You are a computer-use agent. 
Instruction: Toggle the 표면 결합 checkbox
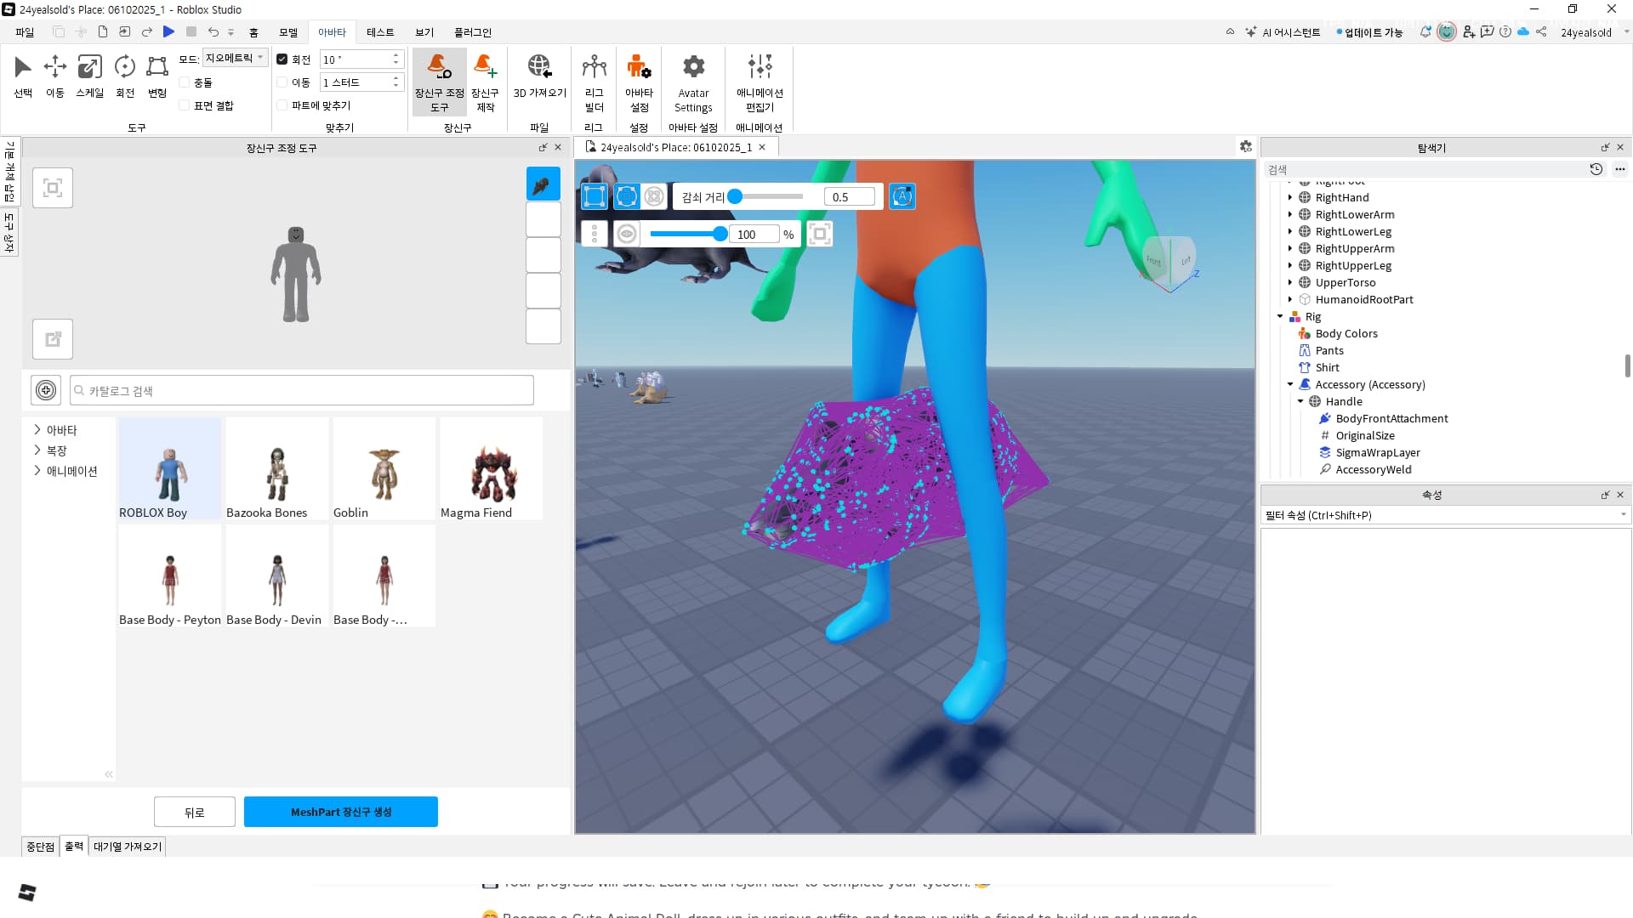click(184, 105)
